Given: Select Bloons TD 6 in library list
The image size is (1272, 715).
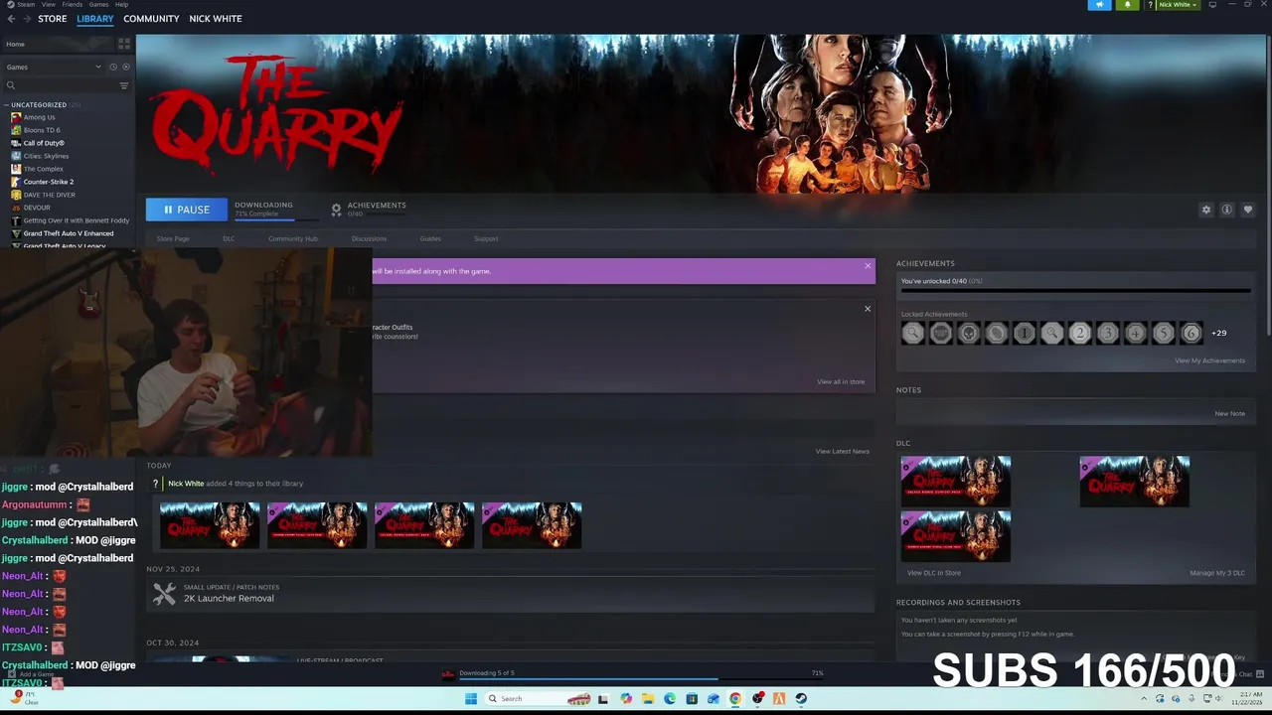Looking at the screenshot, I should (x=42, y=130).
